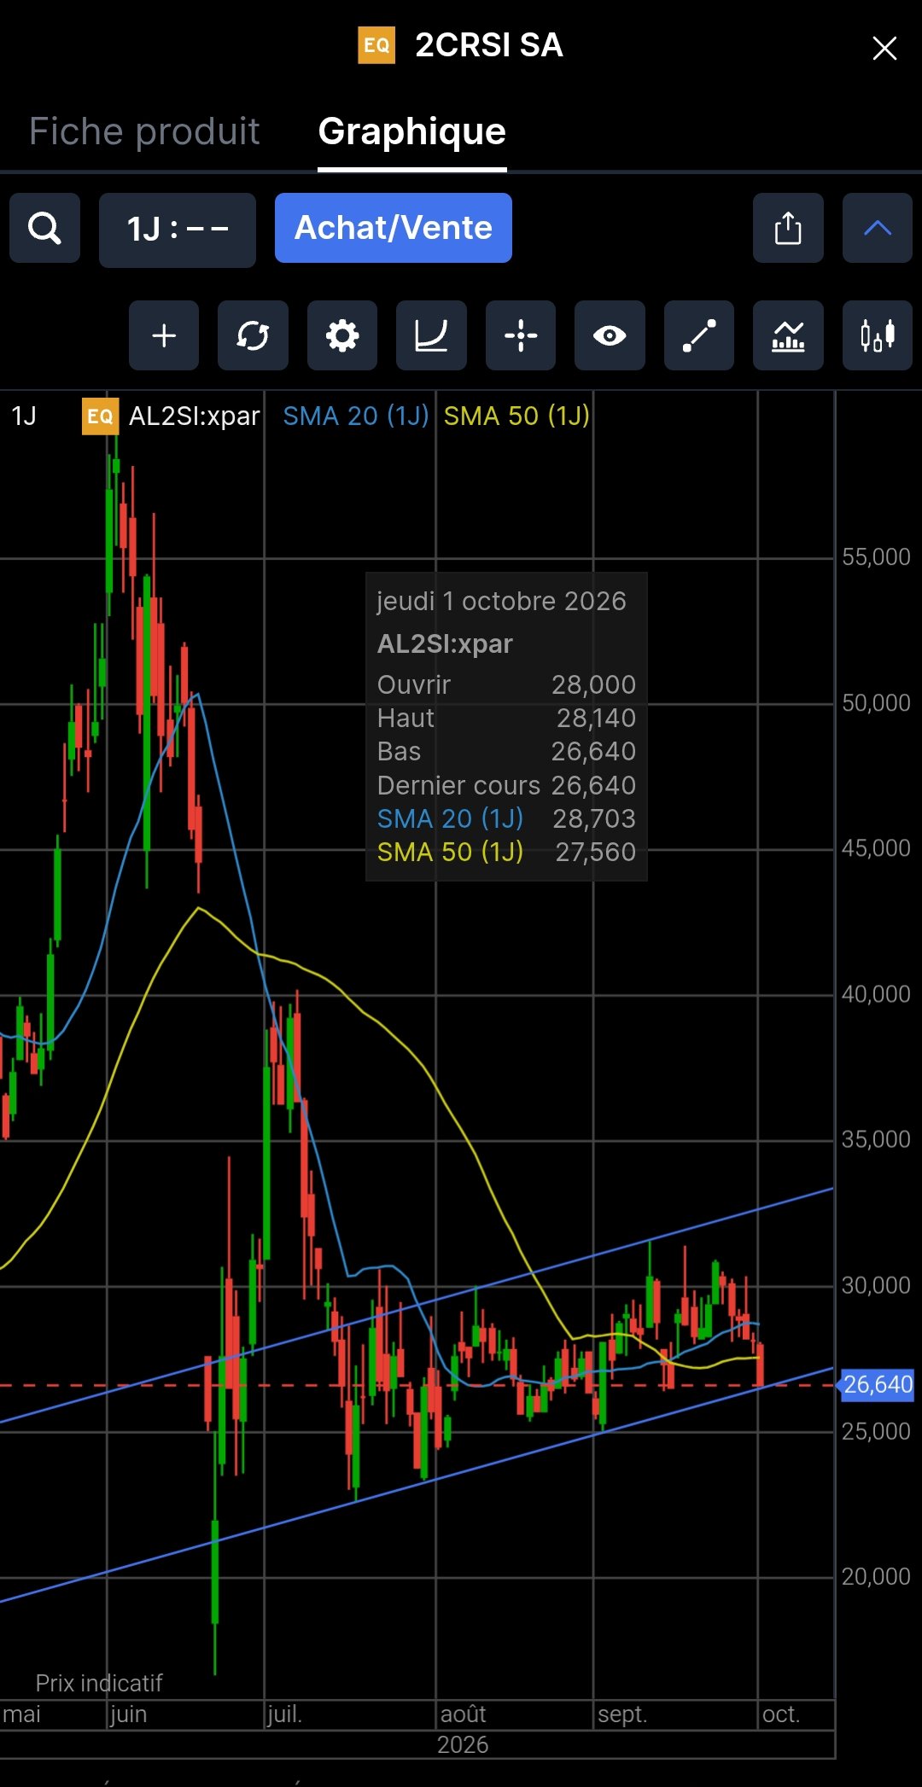Click the 2CRSI SA title
922x1787 pixels.
[x=489, y=45]
